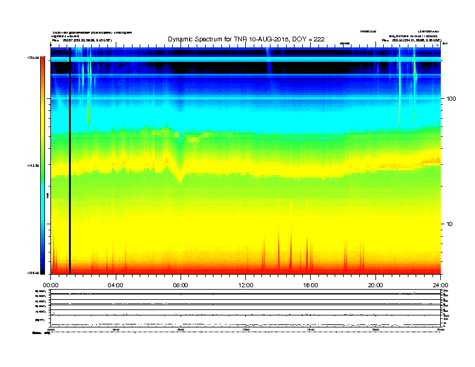475x367 pixels.
Task: Click the -155.00 color scale label
Action: coord(33,273)
